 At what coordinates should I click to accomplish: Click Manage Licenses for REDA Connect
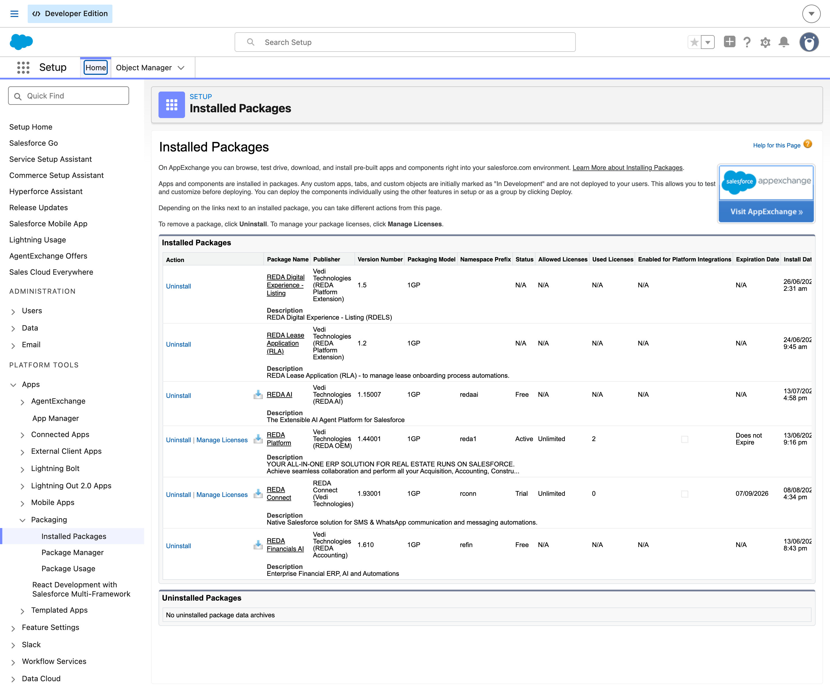[222, 495]
